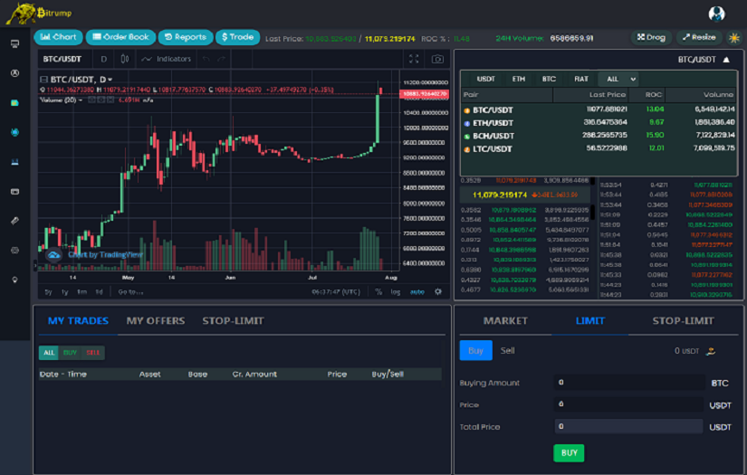Viewport: 747px width, 475px height.
Task: Click the candlestick chart style icon
Action: click(x=123, y=59)
